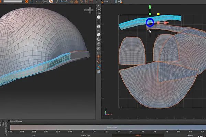Click the white sphere under Tex label
Image resolution: width=206 pixels, height=137 pixels.
(99, 34)
